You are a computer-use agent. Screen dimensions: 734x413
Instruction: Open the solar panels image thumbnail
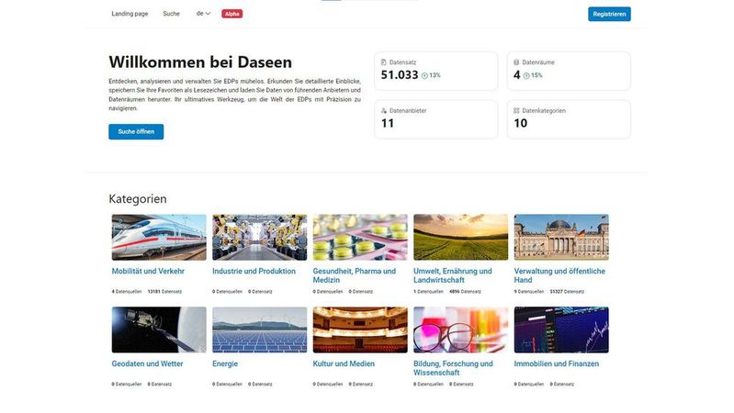pos(260,329)
